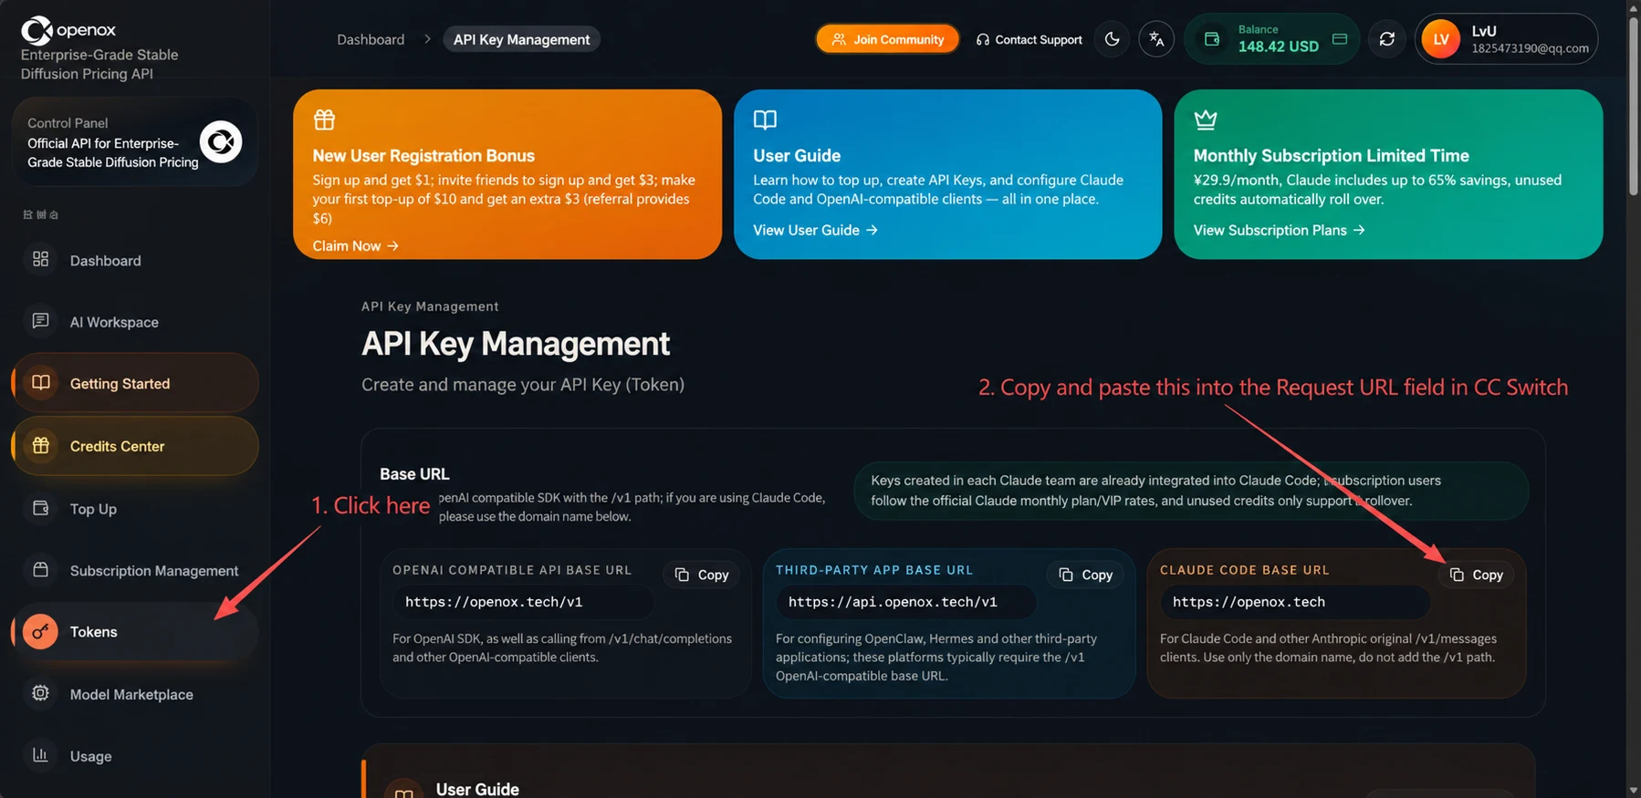
Task: Click the Claim Now link
Action: 355,245
